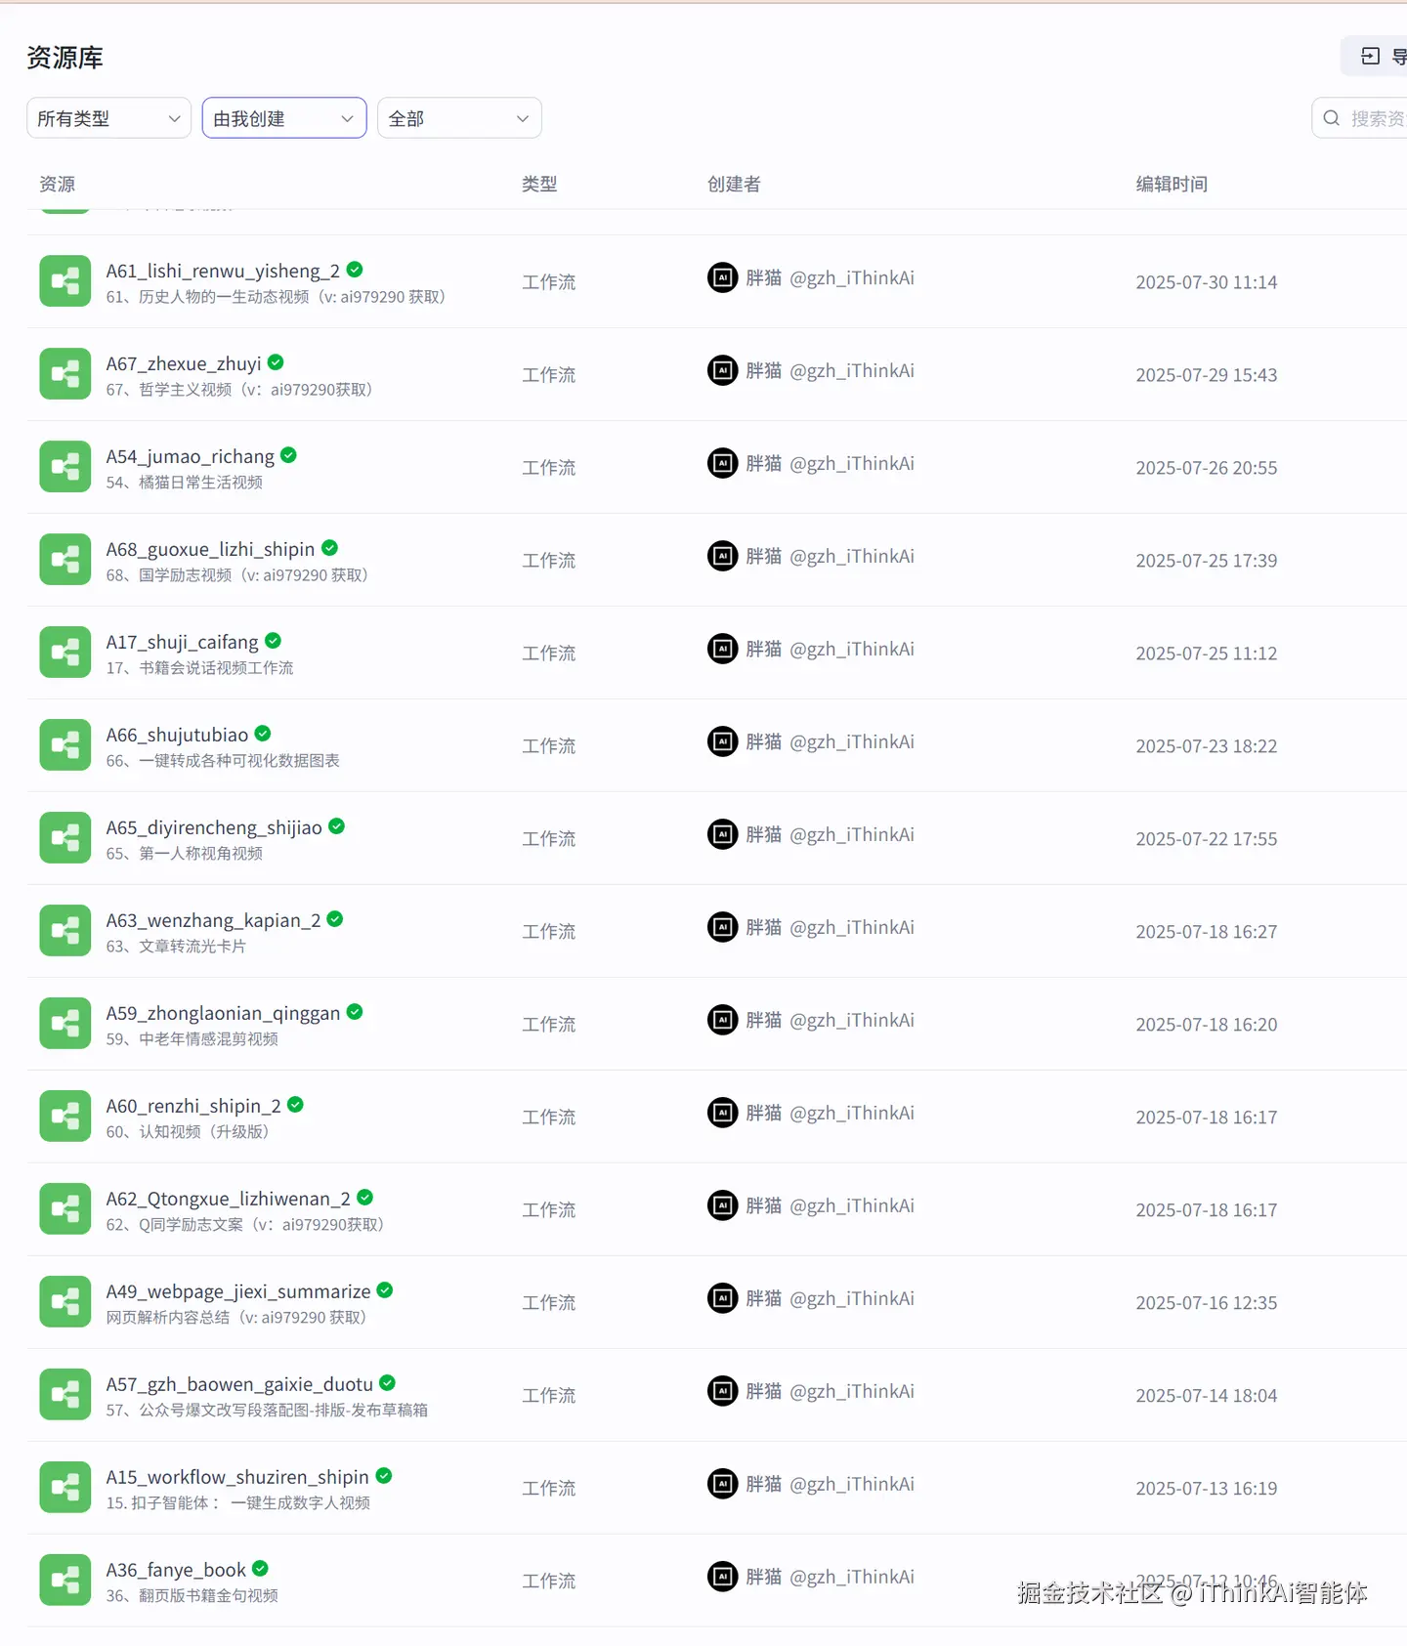Open the A49_webpage_jiexi_summarize resource
The image size is (1407, 1646).
pyautogui.click(x=238, y=1291)
